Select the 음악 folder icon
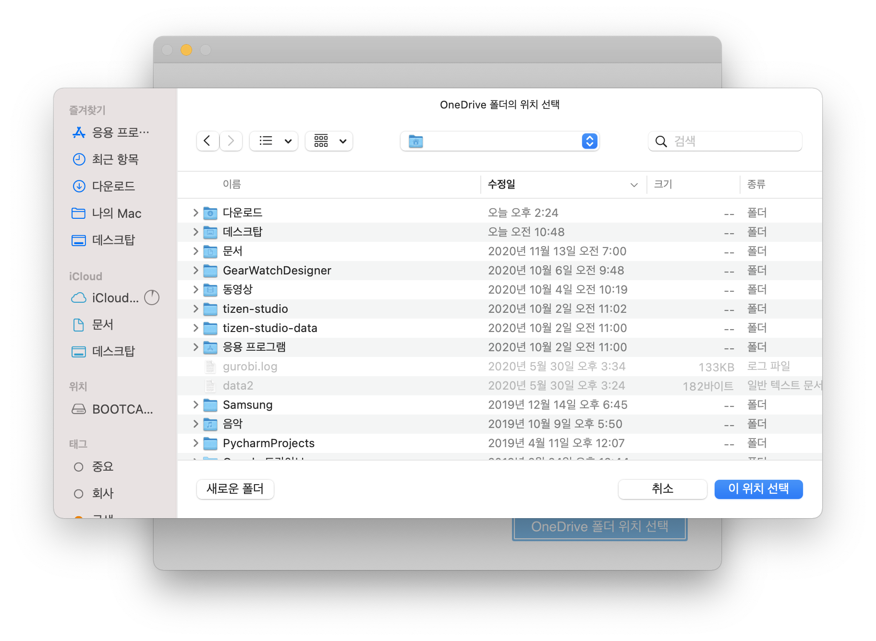This screenshot has width=876, height=641. 210,424
